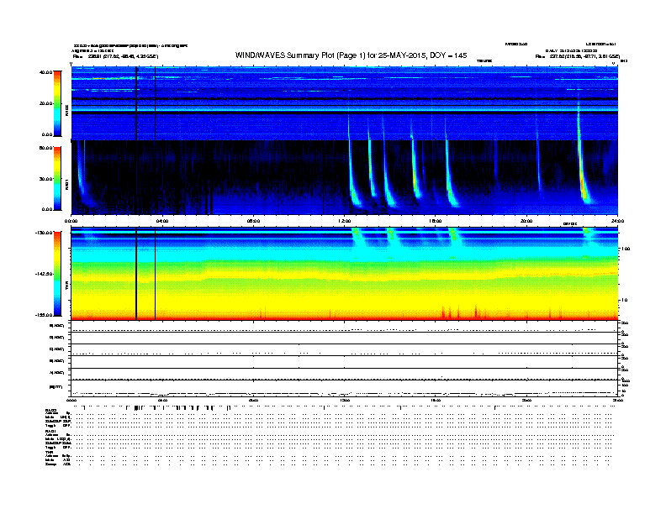Click the 60.00 value on RAD1 color scale
This screenshot has height=514, width=666.
click(x=45, y=148)
